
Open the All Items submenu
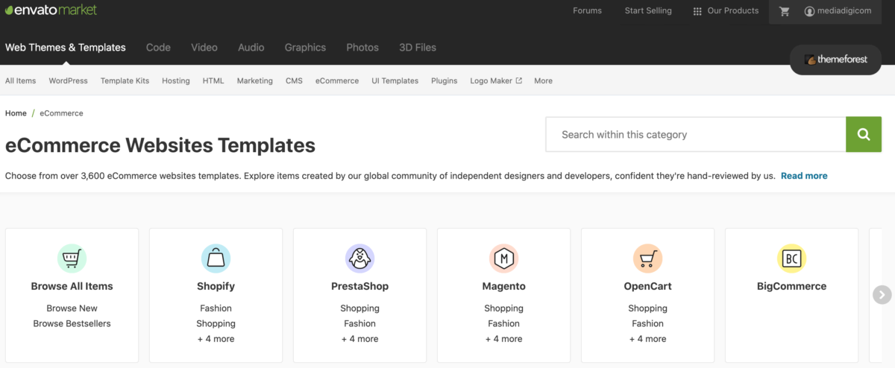(20, 80)
